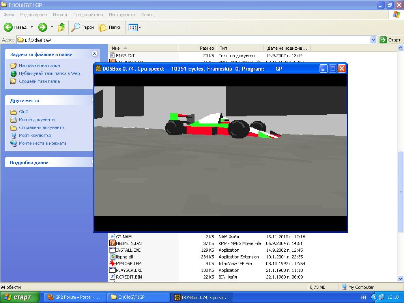Open the INSTALL.EXE file

(128, 250)
